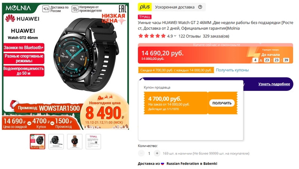Click the main HUAWEI Watch GT2 product image
299x169 pixels.
[65, 66]
